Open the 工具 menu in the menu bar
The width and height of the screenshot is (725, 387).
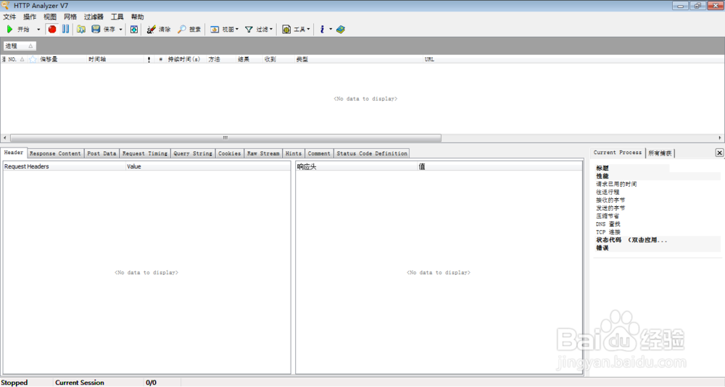(117, 17)
